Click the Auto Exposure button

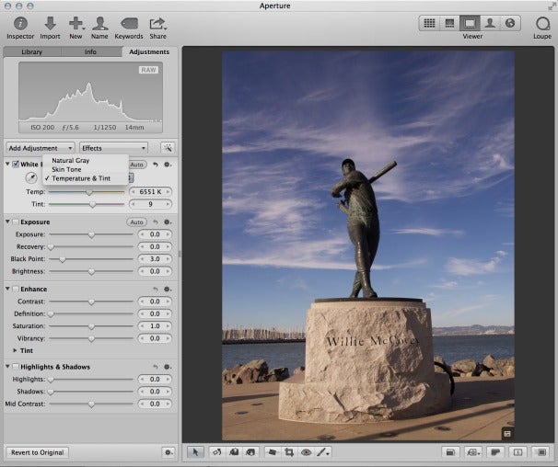(x=136, y=222)
